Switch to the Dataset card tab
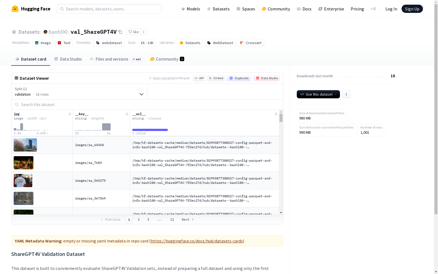Image resolution: width=438 pixels, height=274 pixels. pyautogui.click(x=31, y=59)
